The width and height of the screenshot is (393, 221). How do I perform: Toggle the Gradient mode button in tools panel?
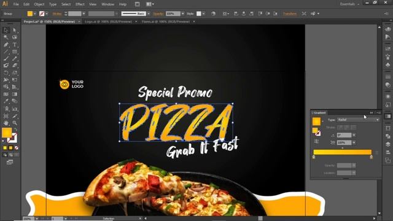click(11, 148)
